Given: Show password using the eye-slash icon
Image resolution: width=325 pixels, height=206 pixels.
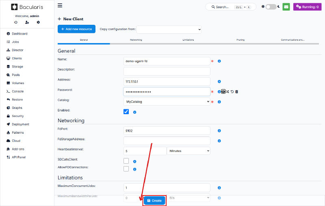Looking at the screenshot, I should [223, 91].
